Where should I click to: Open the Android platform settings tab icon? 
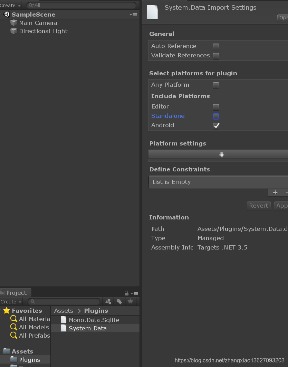coord(222,154)
